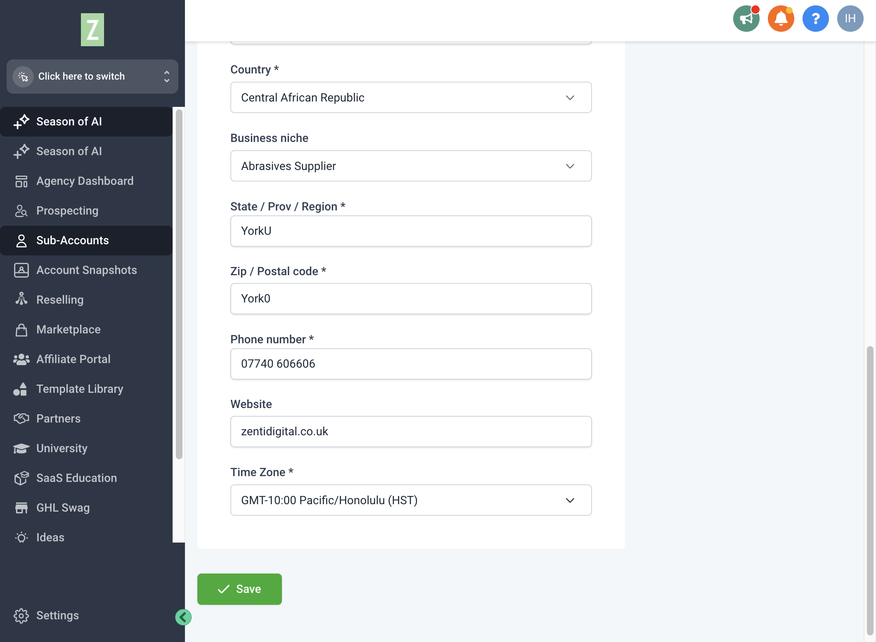The image size is (876, 642).
Task: Open the notifications bell icon
Action: [781, 19]
